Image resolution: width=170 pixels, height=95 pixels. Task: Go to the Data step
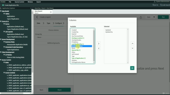point(38,23)
